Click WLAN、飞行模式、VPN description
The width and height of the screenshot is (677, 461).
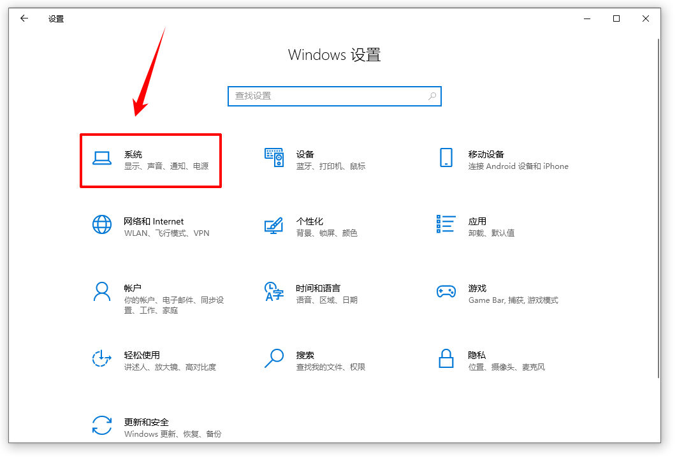pyautogui.click(x=166, y=233)
